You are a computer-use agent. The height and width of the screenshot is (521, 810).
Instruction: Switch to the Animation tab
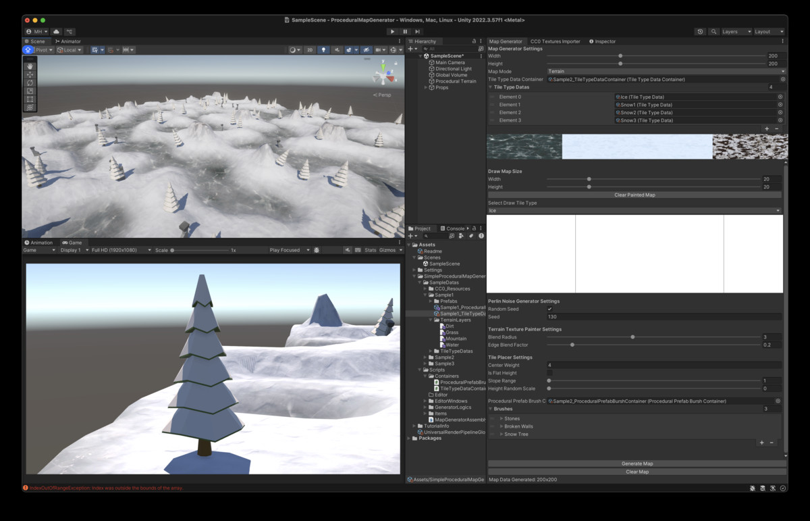[x=38, y=243]
